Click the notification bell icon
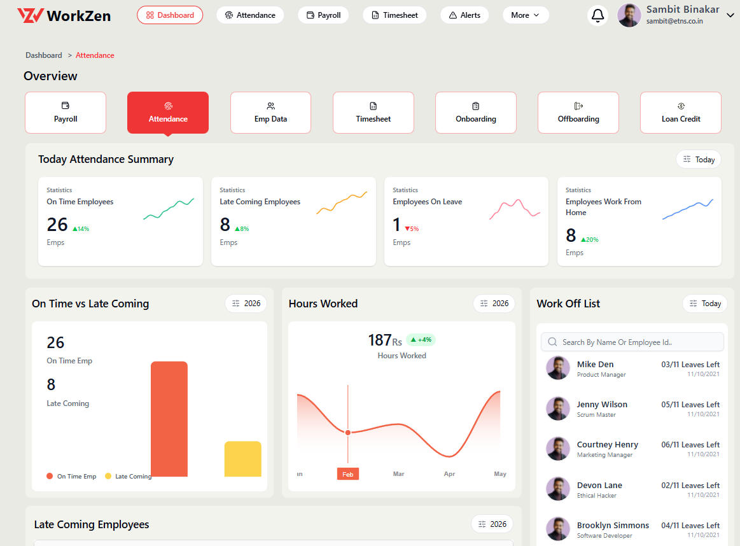Image resolution: width=740 pixels, height=546 pixels. pos(597,15)
